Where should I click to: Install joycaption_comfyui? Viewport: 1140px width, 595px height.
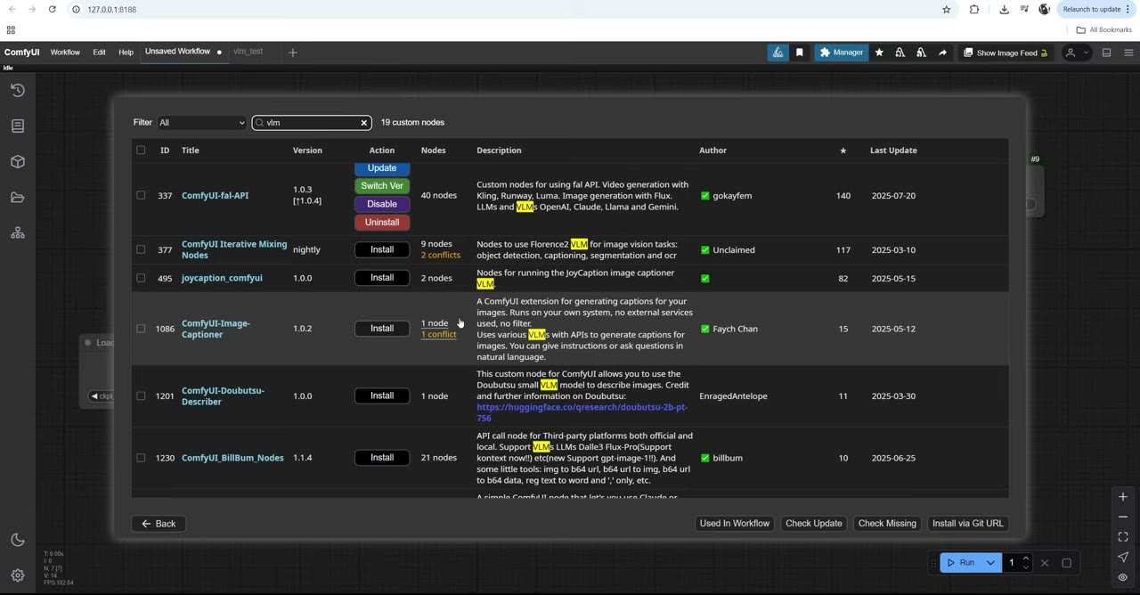382,278
